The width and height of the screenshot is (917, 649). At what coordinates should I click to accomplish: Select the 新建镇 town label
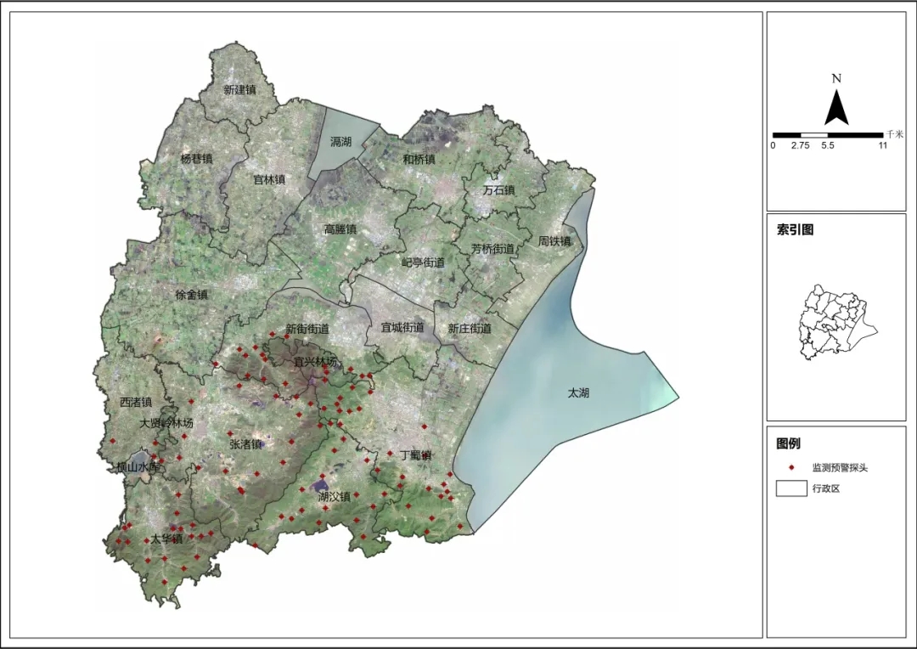point(239,89)
